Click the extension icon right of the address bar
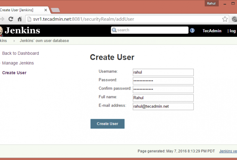The image size is (237, 160). click(x=234, y=19)
